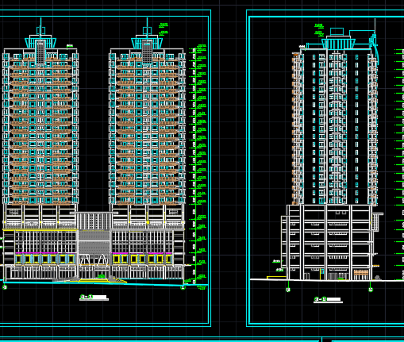This screenshot has width=404, height=342.
Task: Select the cyan sign on side elevation ground floor
Action: click(322, 271)
